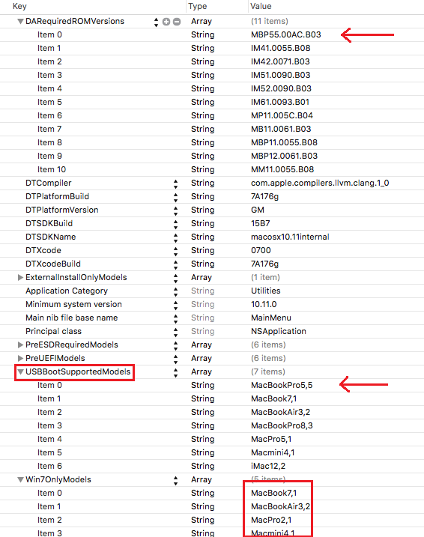424x537 pixels.
Task: Open the type stepper for DTCompiler
Action: 176,184
